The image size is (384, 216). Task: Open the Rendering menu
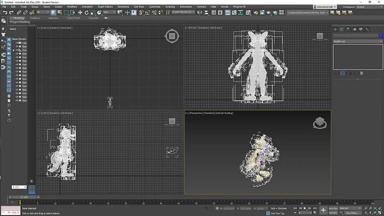click(123, 7)
